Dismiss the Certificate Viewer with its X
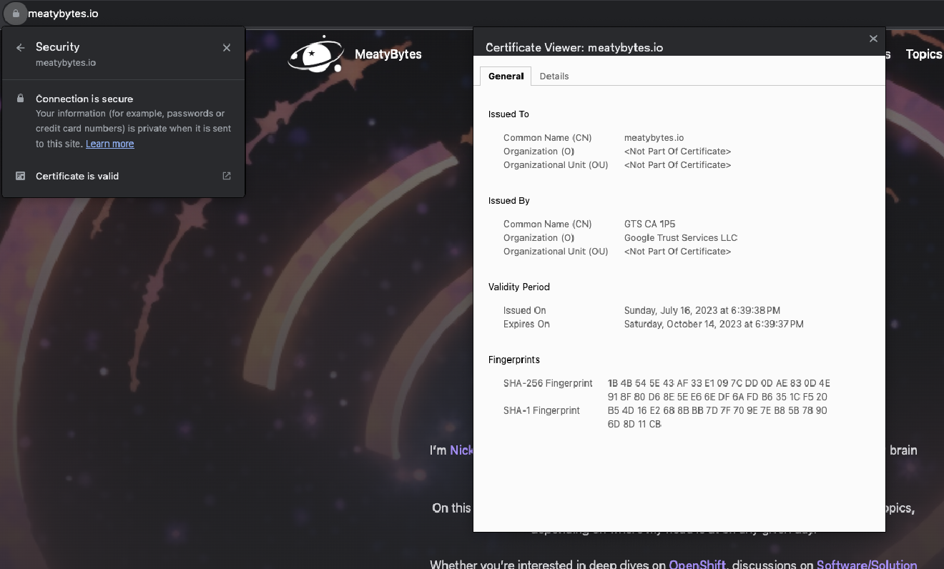The image size is (944, 569). (873, 39)
